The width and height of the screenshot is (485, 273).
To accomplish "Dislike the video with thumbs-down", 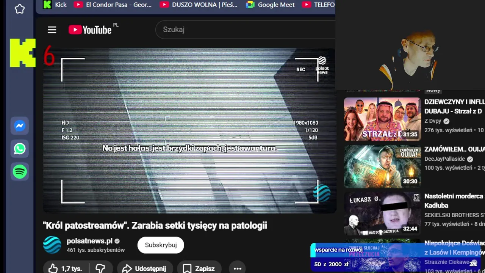I will click(100, 268).
